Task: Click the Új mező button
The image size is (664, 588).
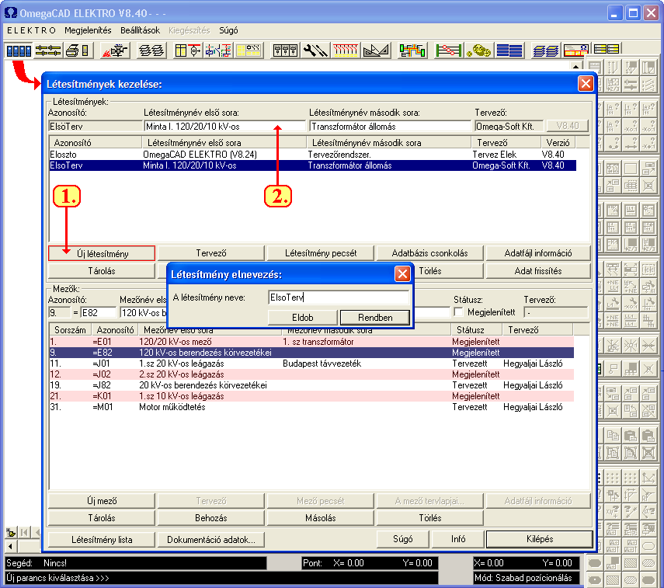Action: click(102, 501)
